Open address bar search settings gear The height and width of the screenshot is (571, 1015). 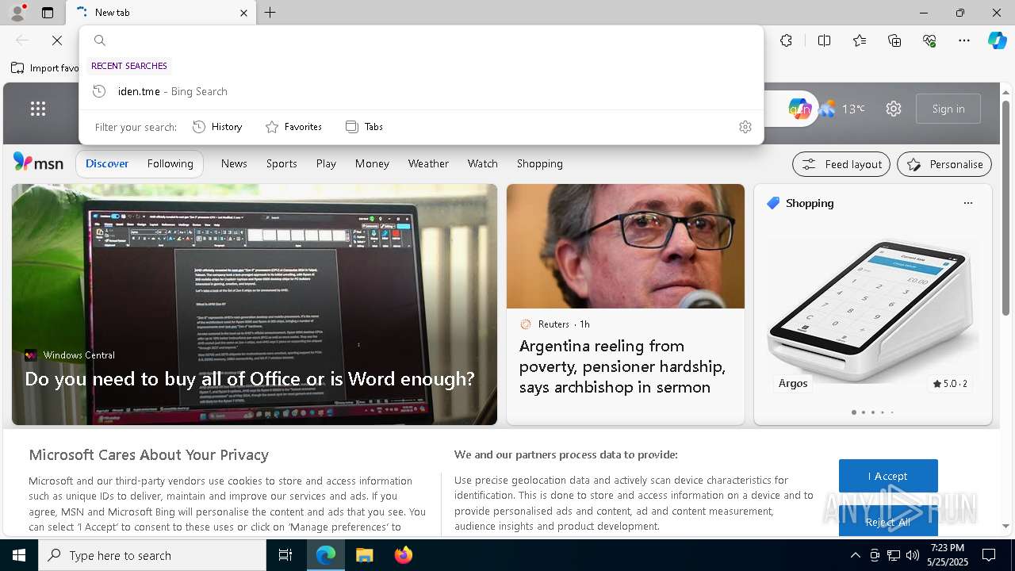pyautogui.click(x=745, y=127)
